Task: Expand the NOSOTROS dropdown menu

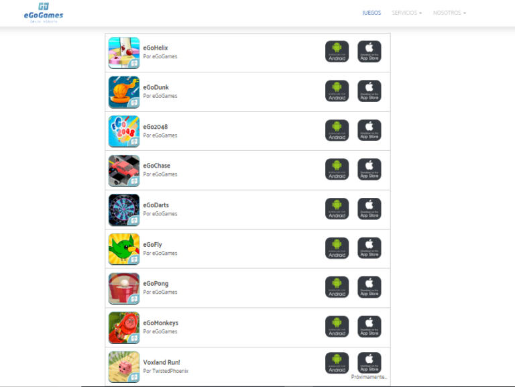Action: pyautogui.click(x=449, y=13)
